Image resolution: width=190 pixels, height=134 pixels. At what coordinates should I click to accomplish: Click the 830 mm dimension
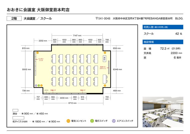46,98
